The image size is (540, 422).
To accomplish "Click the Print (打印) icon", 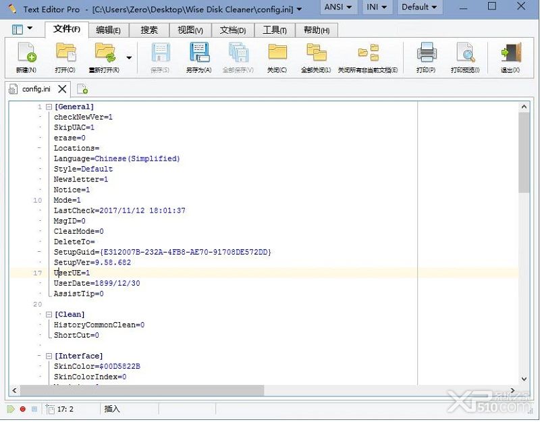I will pos(427,53).
